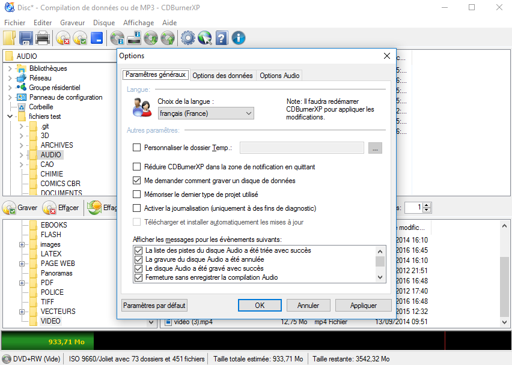512x365 pixels.
Task: Open the Disque menu
Action: [104, 22]
